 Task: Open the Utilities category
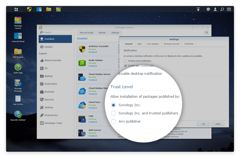tap(55, 107)
